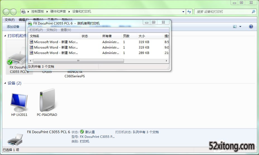259x155 pixels.
Task: Click document icon of the 289 KB print job
Action: (x=31, y=53)
